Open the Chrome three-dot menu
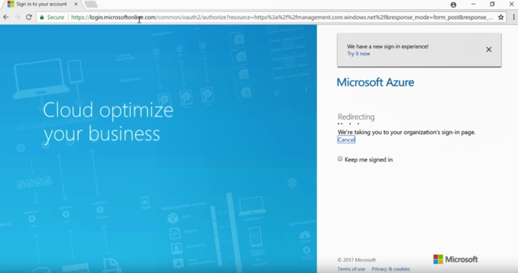Viewport: 518px width, 273px height. [x=513, y=17]
